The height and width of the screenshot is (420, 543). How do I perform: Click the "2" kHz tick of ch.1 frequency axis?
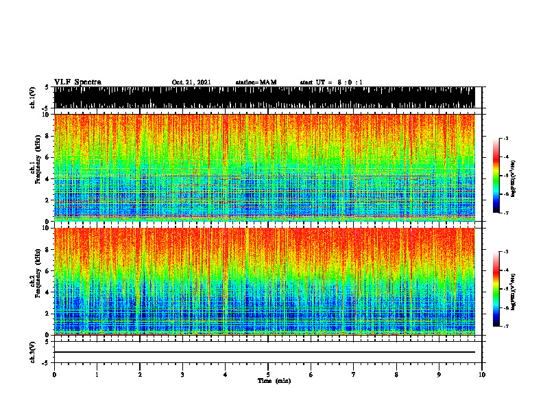[x=48, y=200]
